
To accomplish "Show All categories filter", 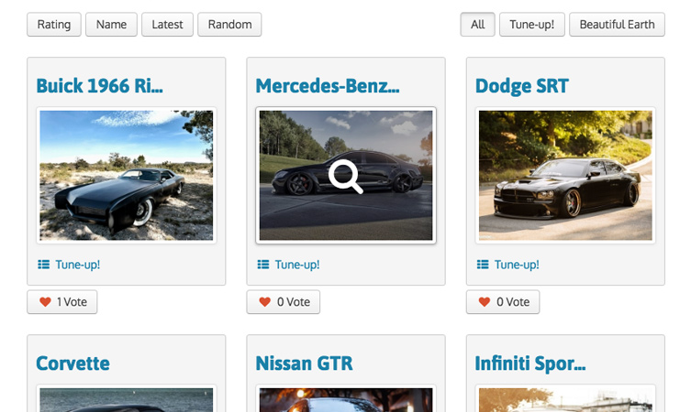I will coord(478,24).
